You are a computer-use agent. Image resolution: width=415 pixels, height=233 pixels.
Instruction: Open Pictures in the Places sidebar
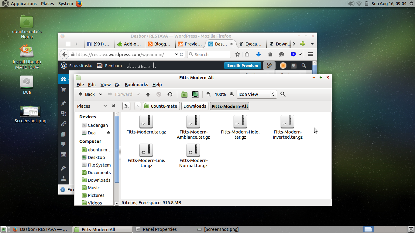coord(96,195)
